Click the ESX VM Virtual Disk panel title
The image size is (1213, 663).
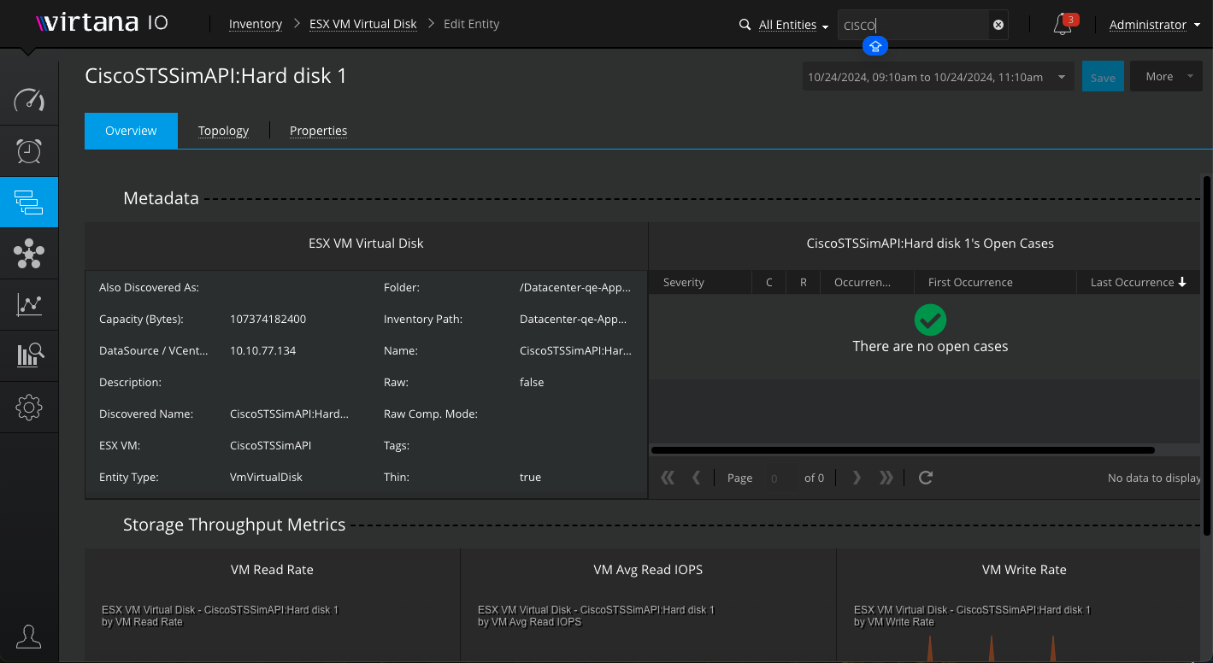(366, 243)
